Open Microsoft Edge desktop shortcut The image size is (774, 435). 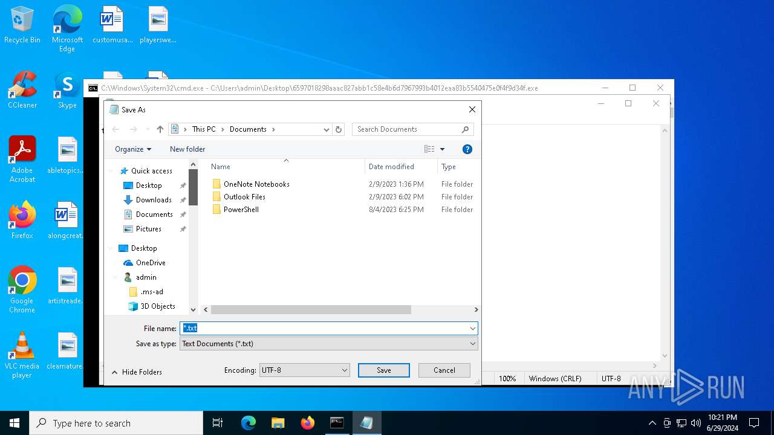[67, 28]
